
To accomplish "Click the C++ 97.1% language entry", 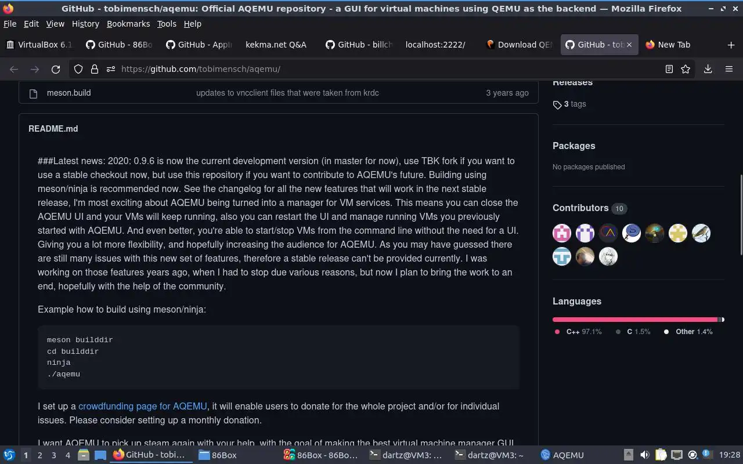I will [578, 332].
